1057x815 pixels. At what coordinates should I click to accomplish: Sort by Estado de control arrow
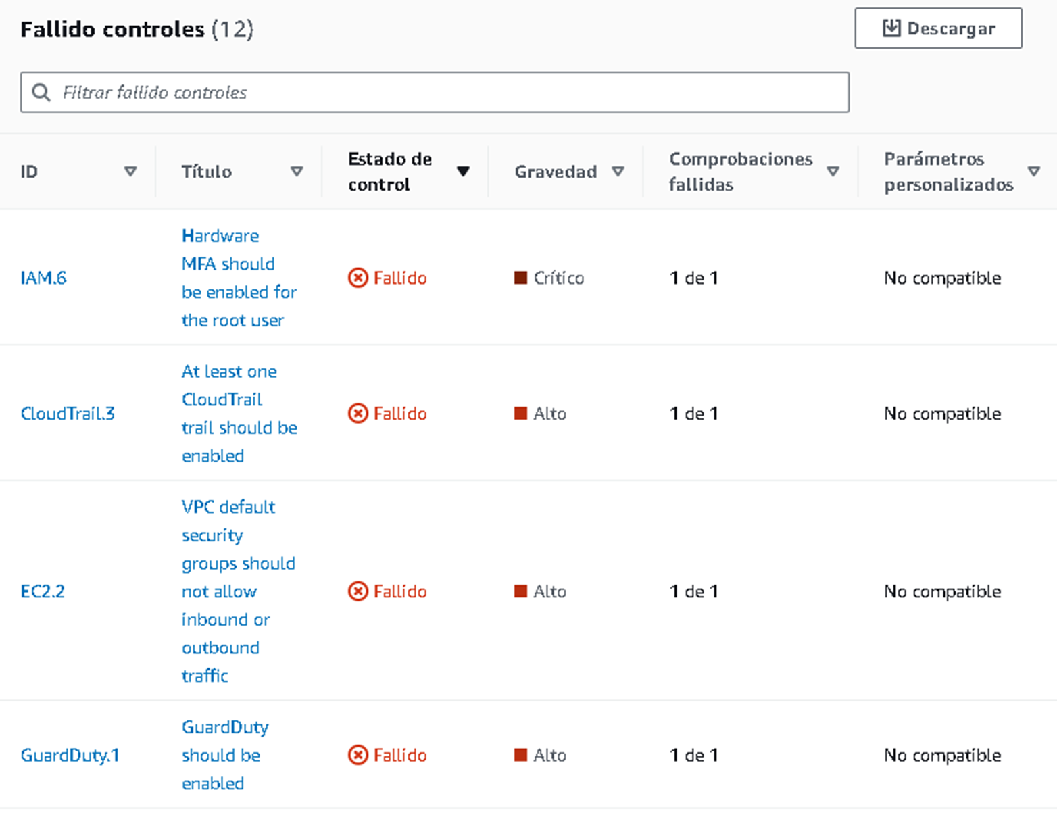click(463, 172)
